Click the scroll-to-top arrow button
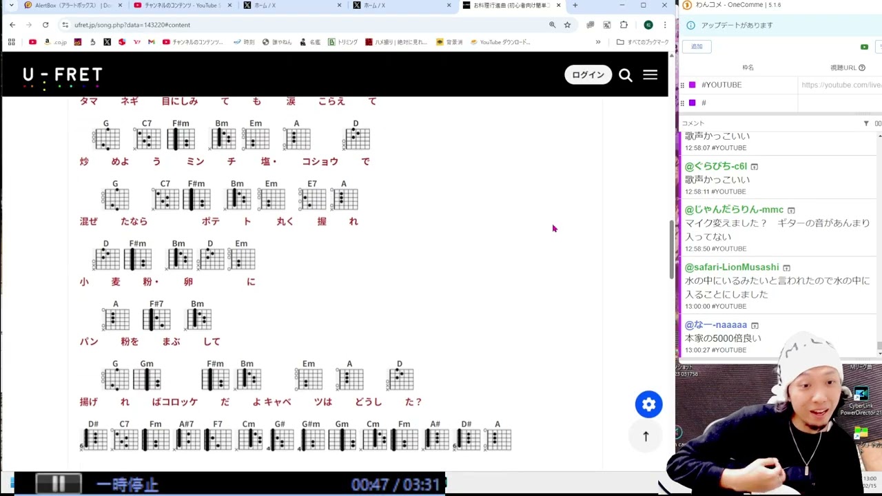This screenshot has width=882, height=496. click(646, 436)
